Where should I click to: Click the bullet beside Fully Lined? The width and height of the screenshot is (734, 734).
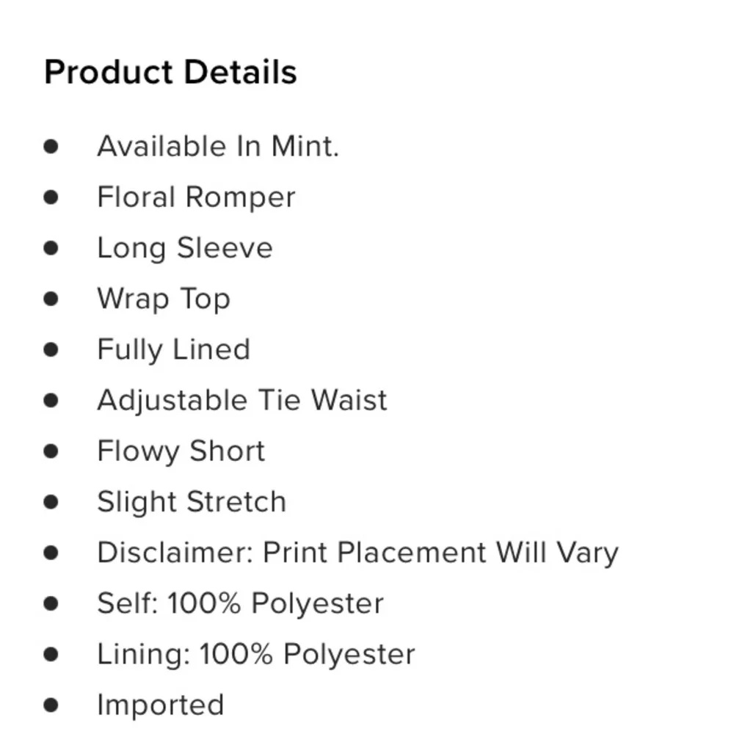[51, 349]
